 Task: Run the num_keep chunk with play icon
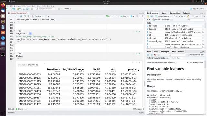pyautogui.click(x=139, y=31)
